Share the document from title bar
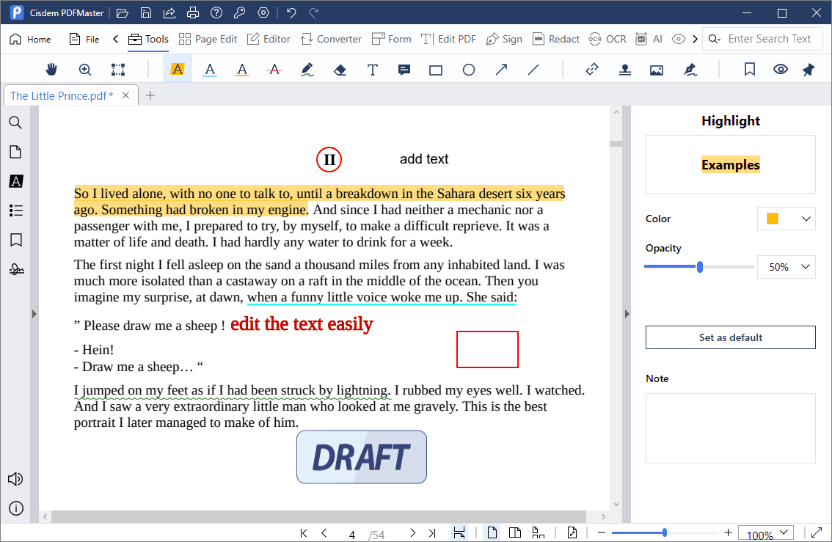 169,12
